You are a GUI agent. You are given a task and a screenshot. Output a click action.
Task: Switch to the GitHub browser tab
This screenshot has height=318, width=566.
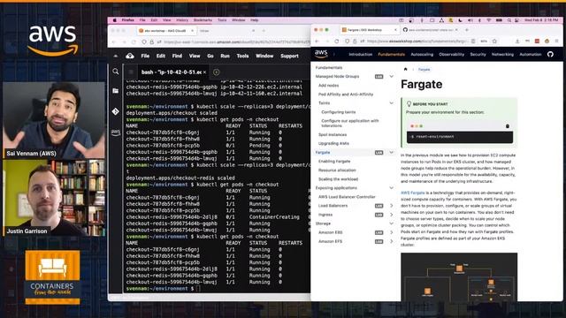tap(431, 30)
